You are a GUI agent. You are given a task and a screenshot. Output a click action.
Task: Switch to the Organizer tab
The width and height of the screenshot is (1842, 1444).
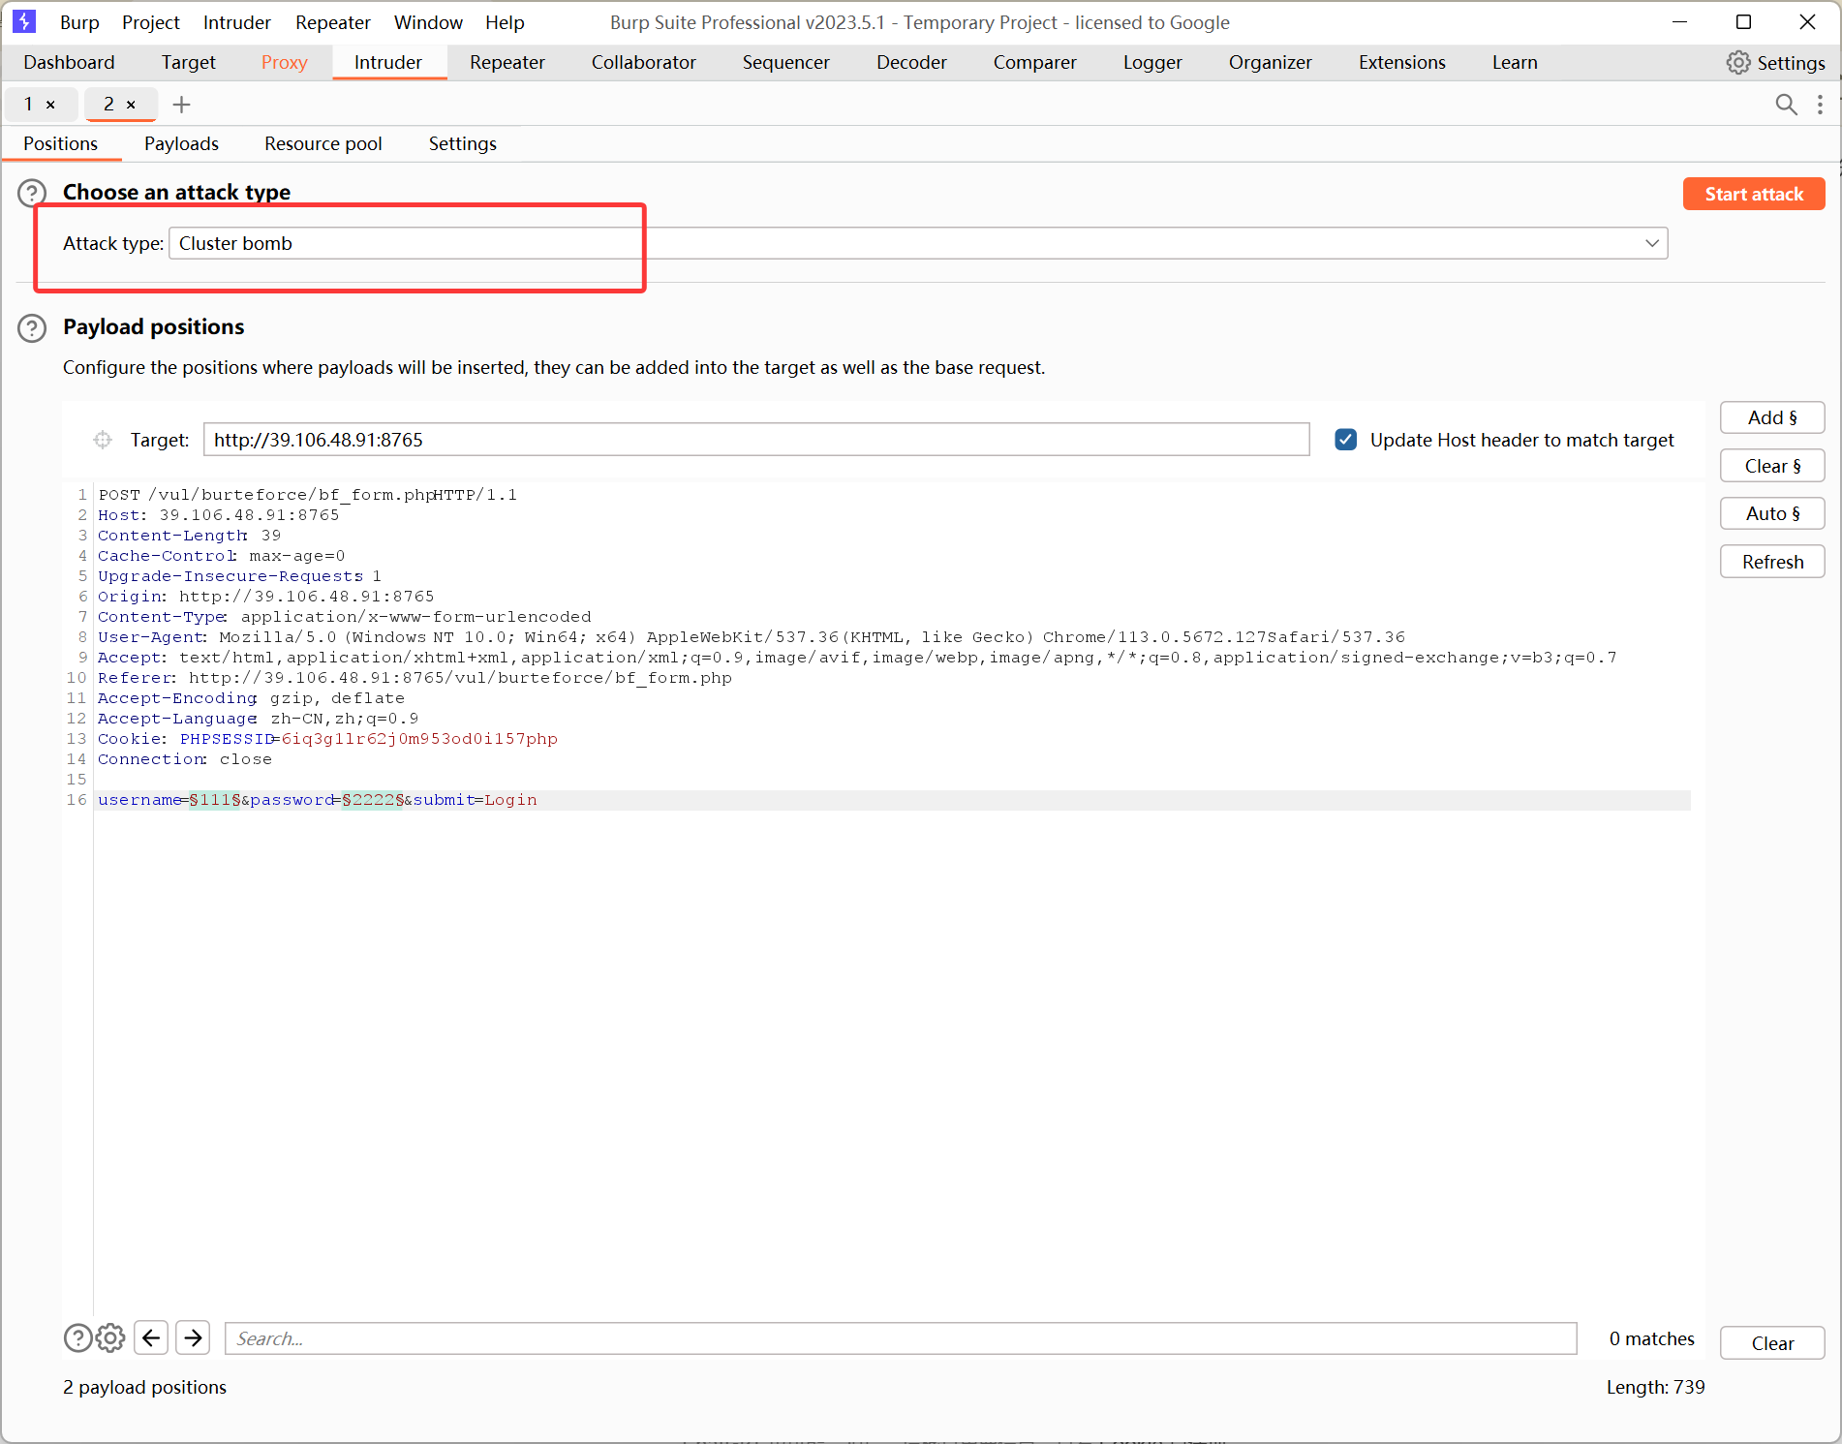[1271, 62]
